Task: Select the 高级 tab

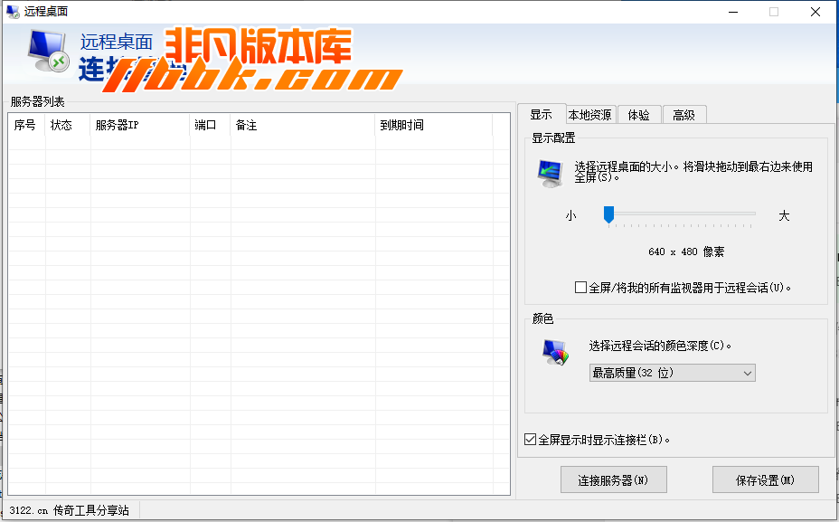Action: click(683, 115)
